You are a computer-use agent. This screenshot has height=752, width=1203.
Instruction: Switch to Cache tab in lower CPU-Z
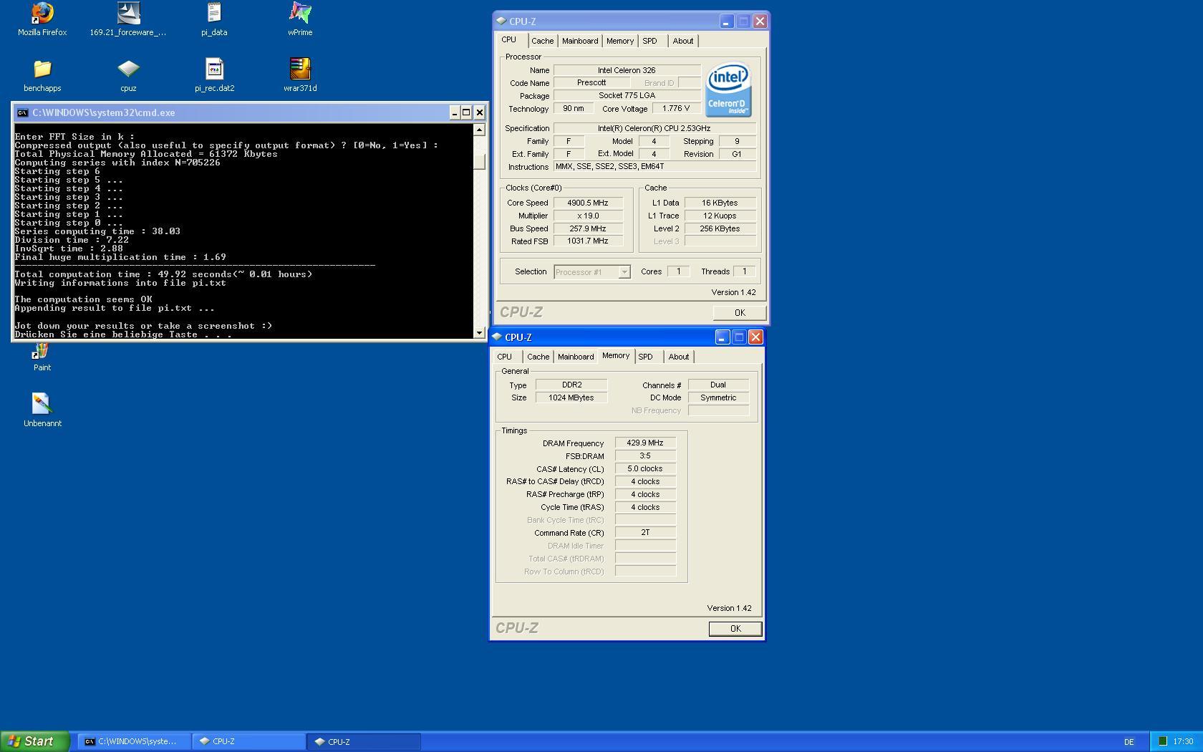click(538, 357)
